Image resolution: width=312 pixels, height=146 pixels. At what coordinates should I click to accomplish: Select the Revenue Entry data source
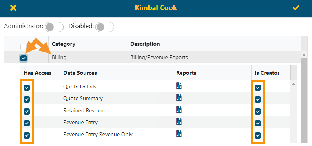point(80,122)
